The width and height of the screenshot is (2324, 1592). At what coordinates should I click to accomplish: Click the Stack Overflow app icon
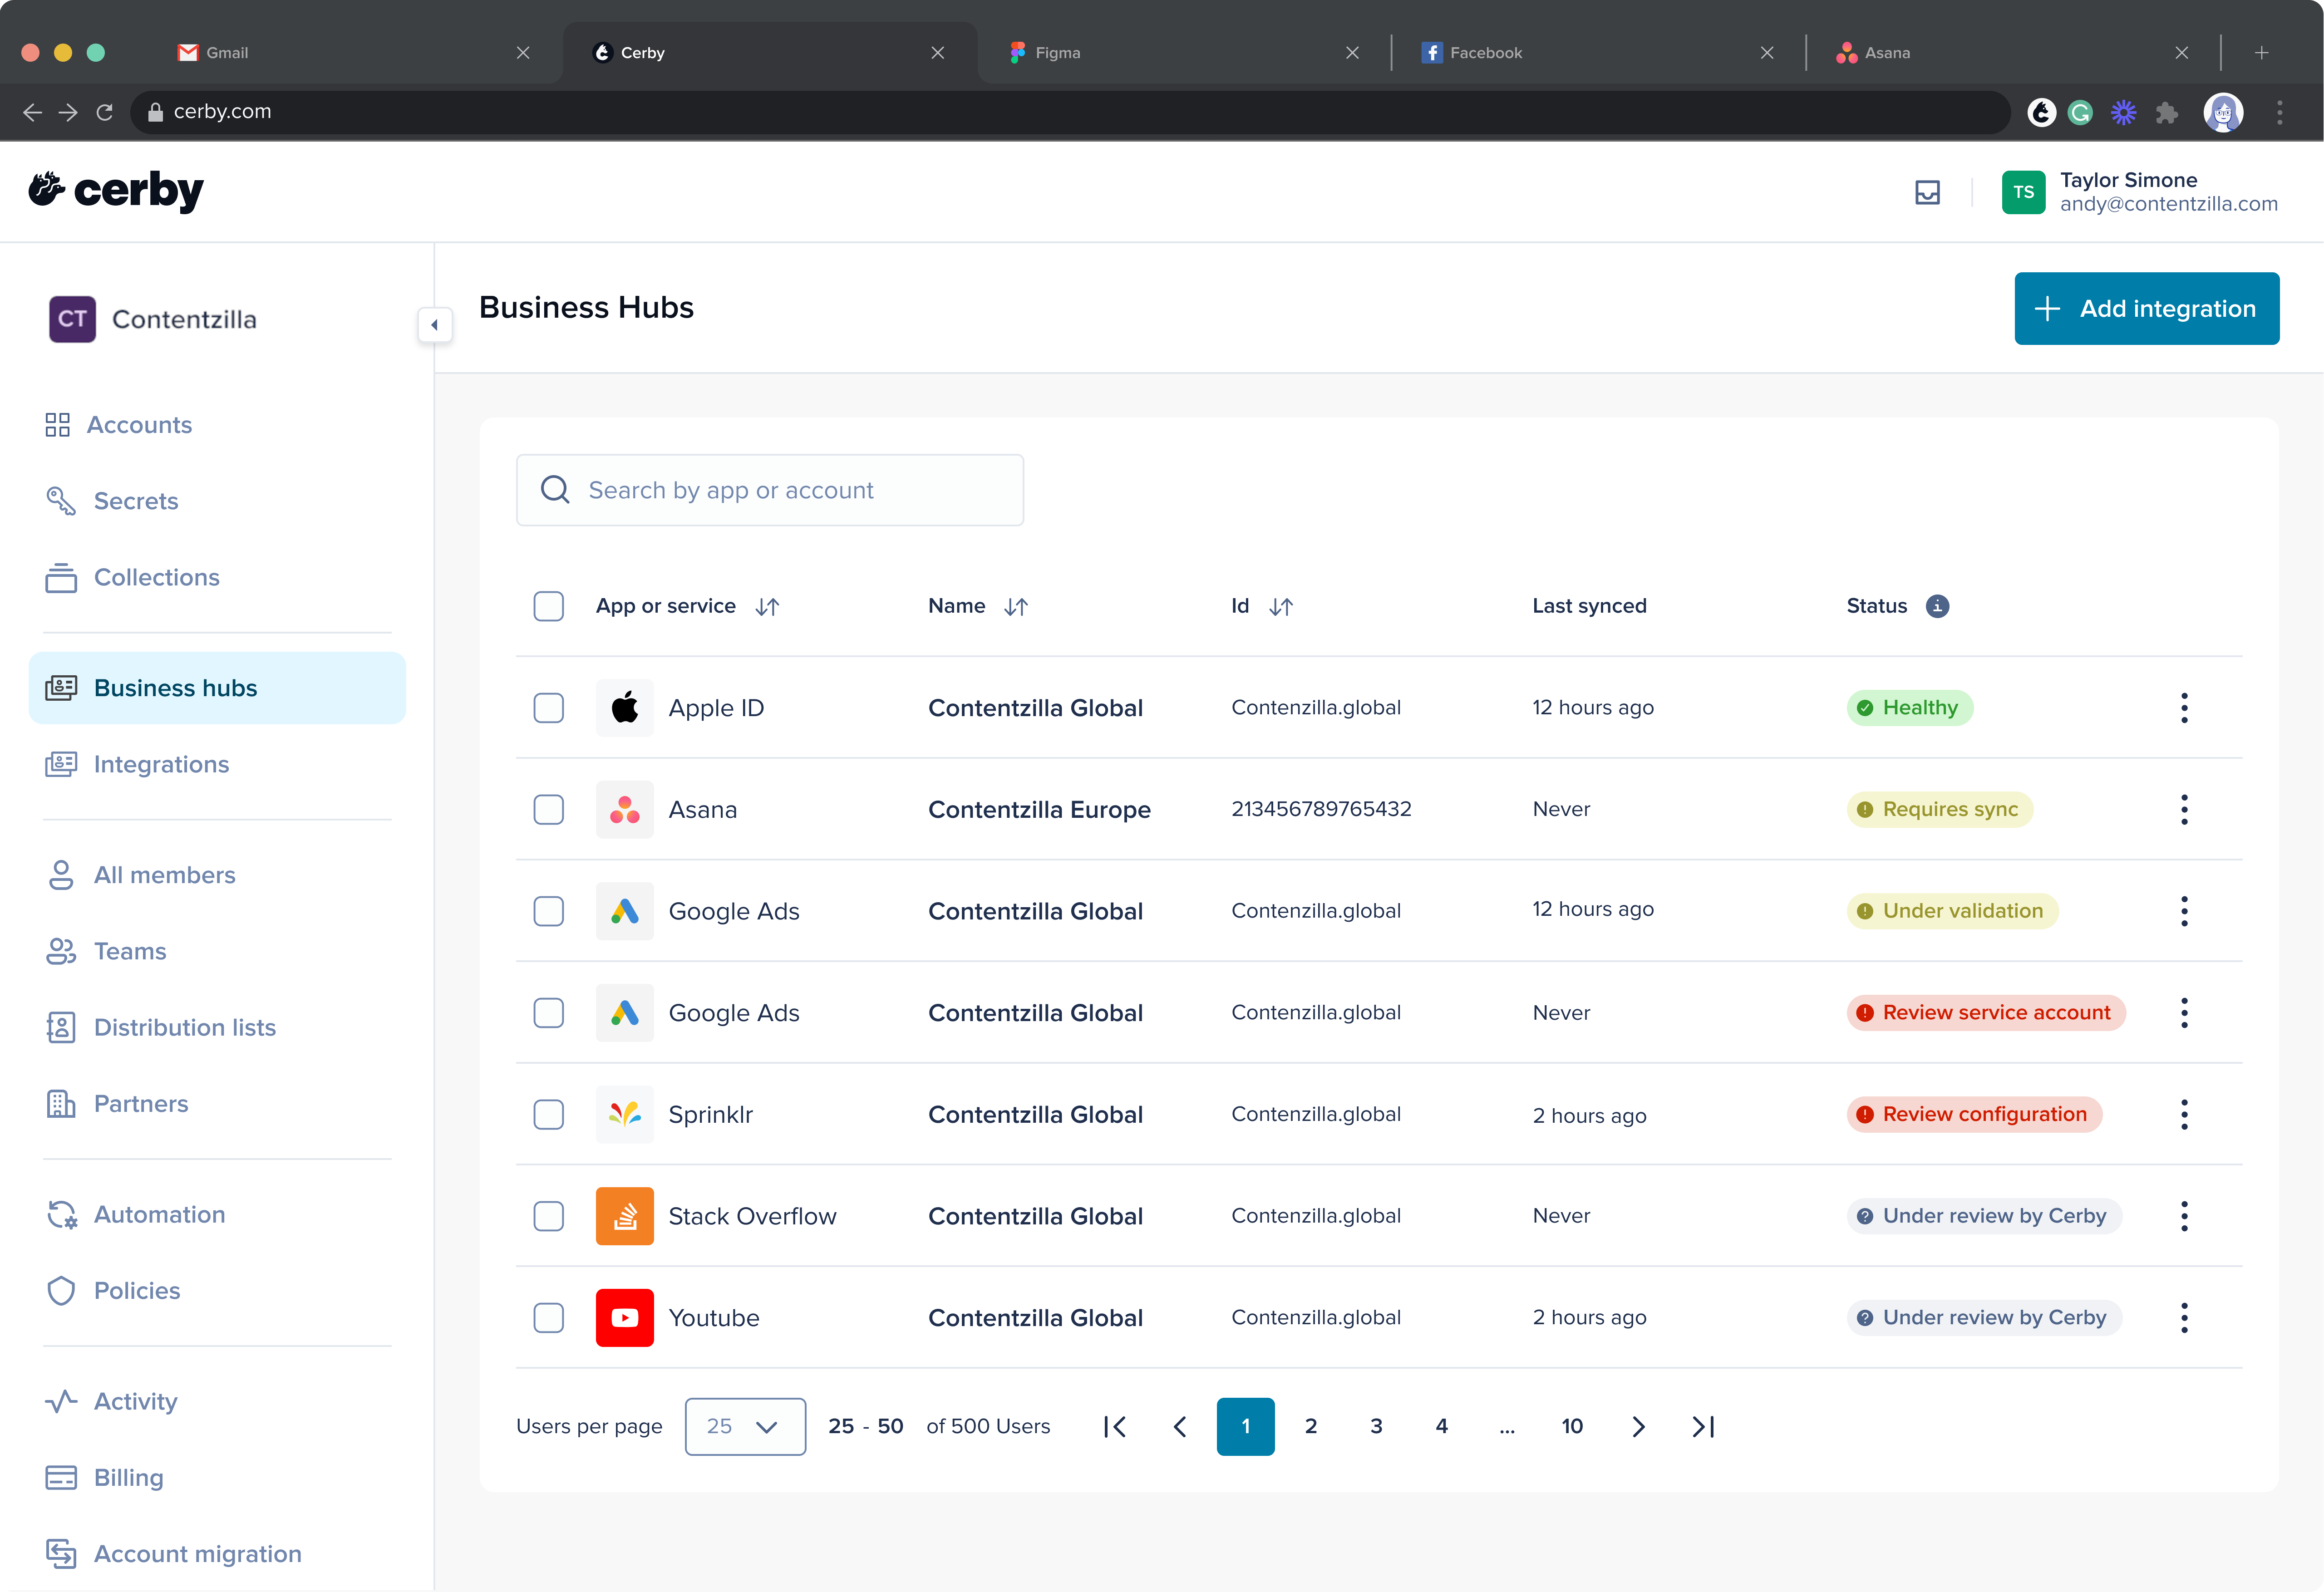(x=625, y=1216)
